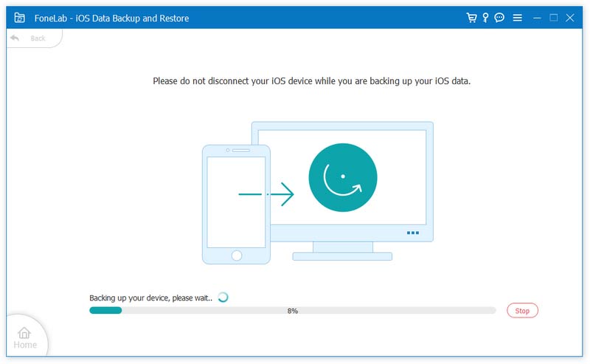Click the monitor illustration's three dots

point(413,233)
